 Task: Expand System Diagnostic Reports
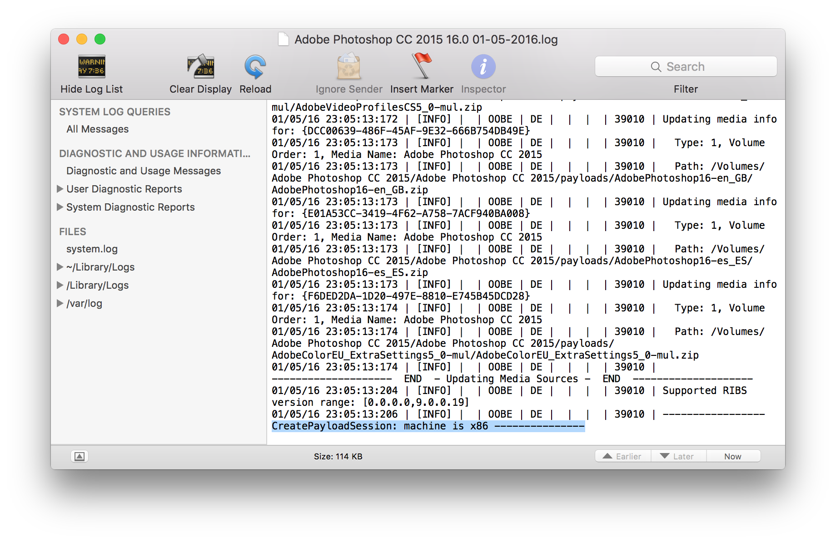pos(60,207)
